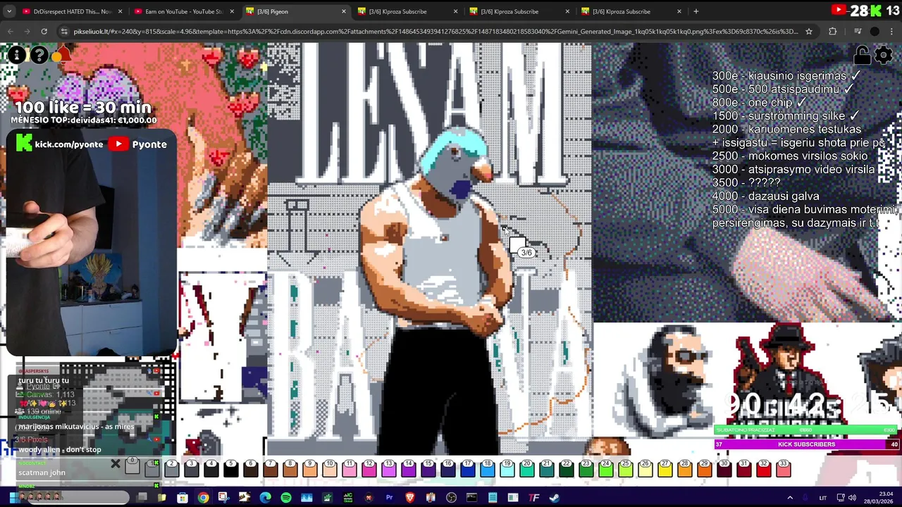The image size is (902, 507).
Task: Close the DrDisrespect HATED This tab
Action: point(120,11)
